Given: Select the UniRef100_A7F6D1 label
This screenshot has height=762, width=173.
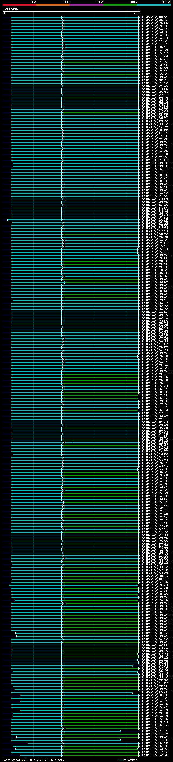Looking at the screenshot, I should (155, 338).
